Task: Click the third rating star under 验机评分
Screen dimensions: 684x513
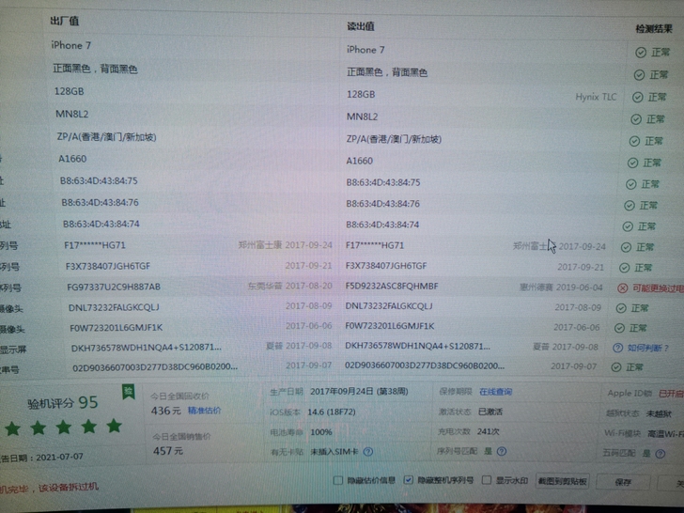Action: pos(64,427)
